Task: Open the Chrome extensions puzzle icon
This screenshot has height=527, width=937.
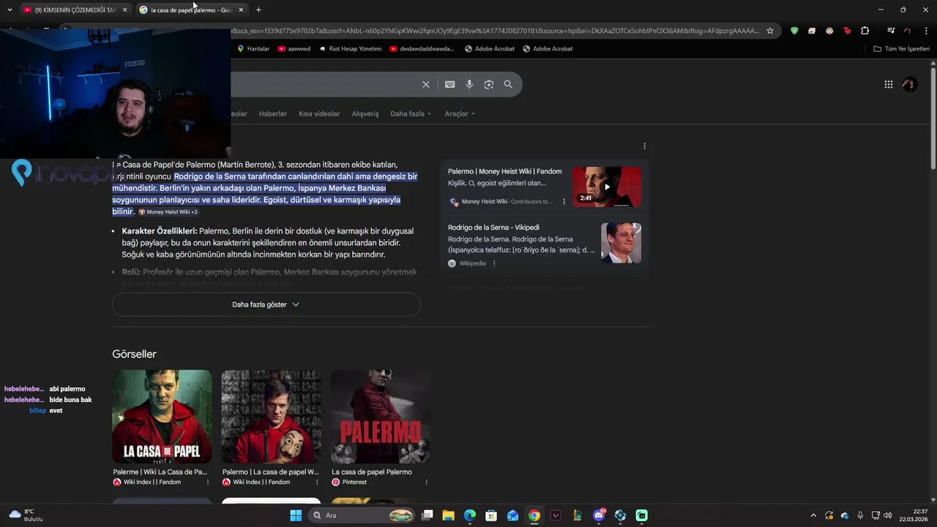Action: click(x=865, y=31)
